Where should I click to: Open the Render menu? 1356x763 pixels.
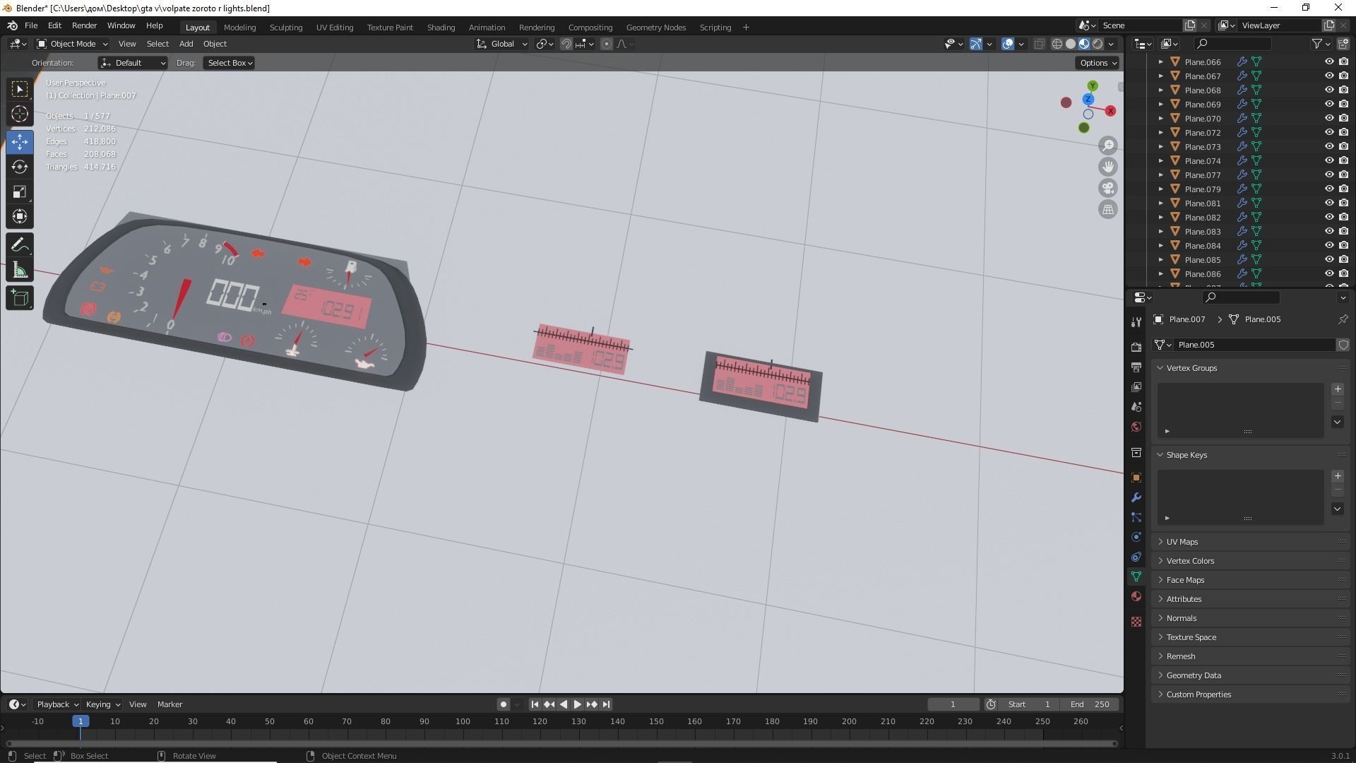pyautogui.click(x=84, y=25)
